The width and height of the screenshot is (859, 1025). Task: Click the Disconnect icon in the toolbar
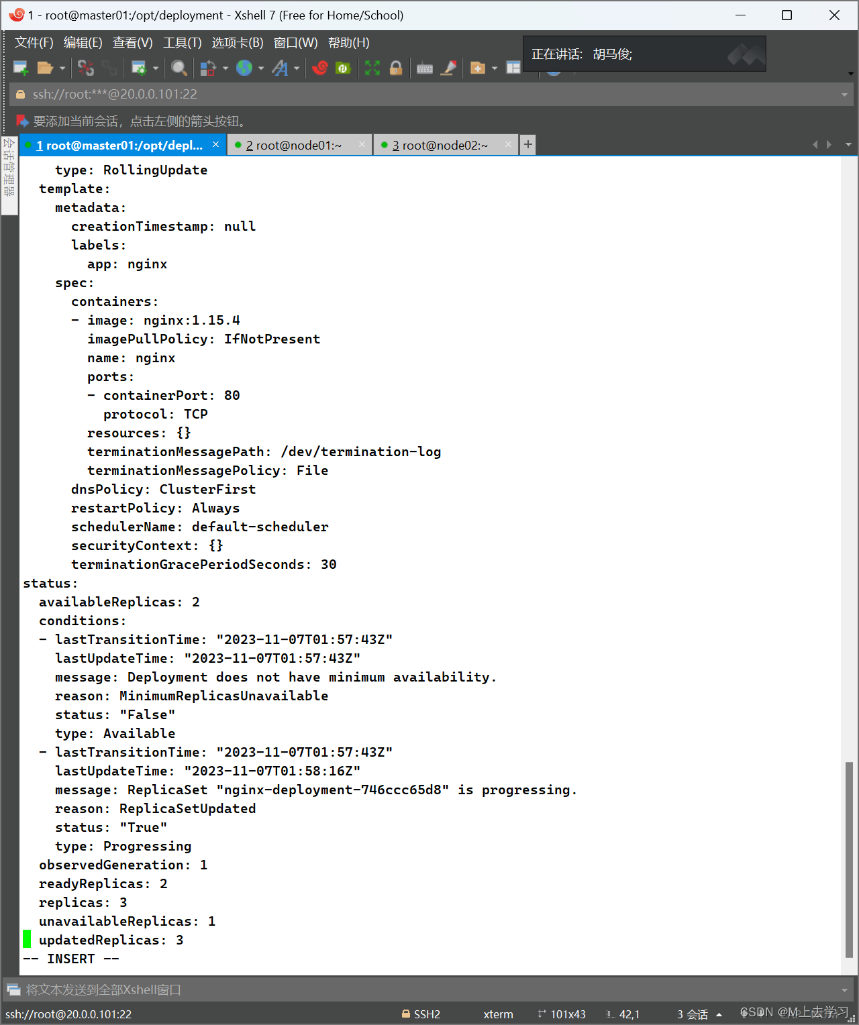point(86,68)
